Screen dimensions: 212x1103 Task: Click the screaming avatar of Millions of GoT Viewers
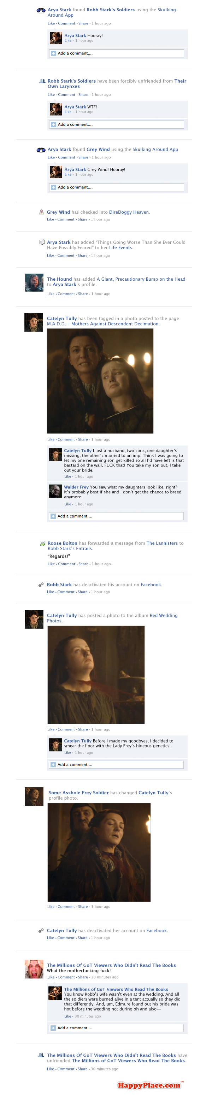(x=34, y=969)
